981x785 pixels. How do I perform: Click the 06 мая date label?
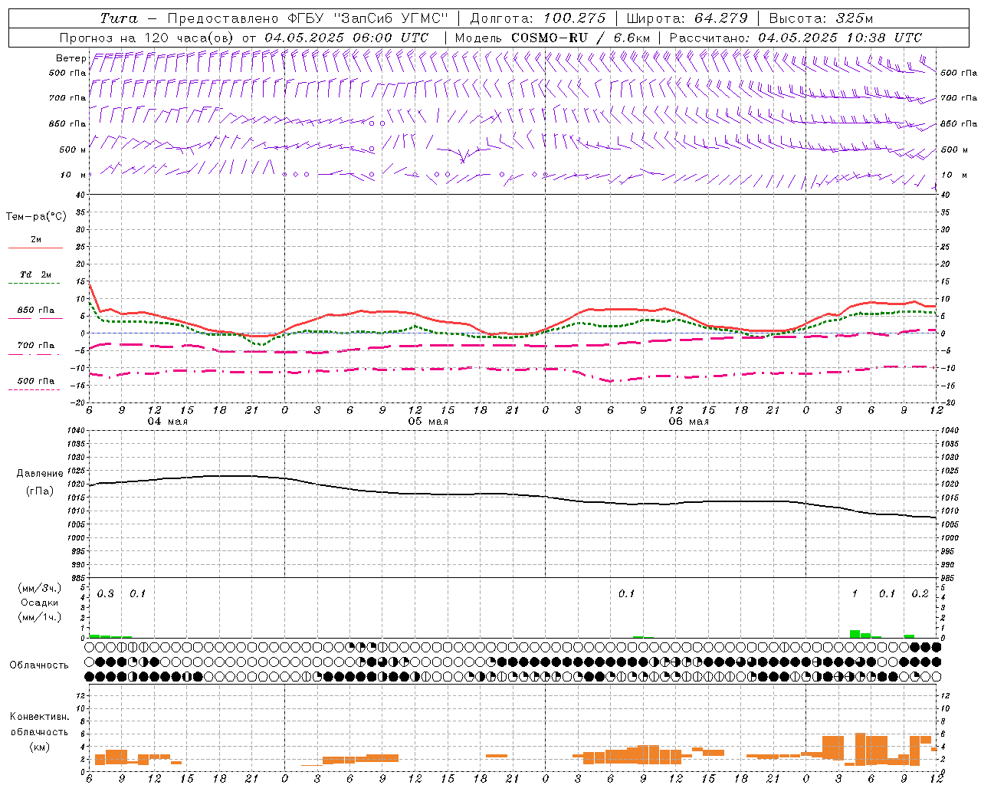pos(689,422)
